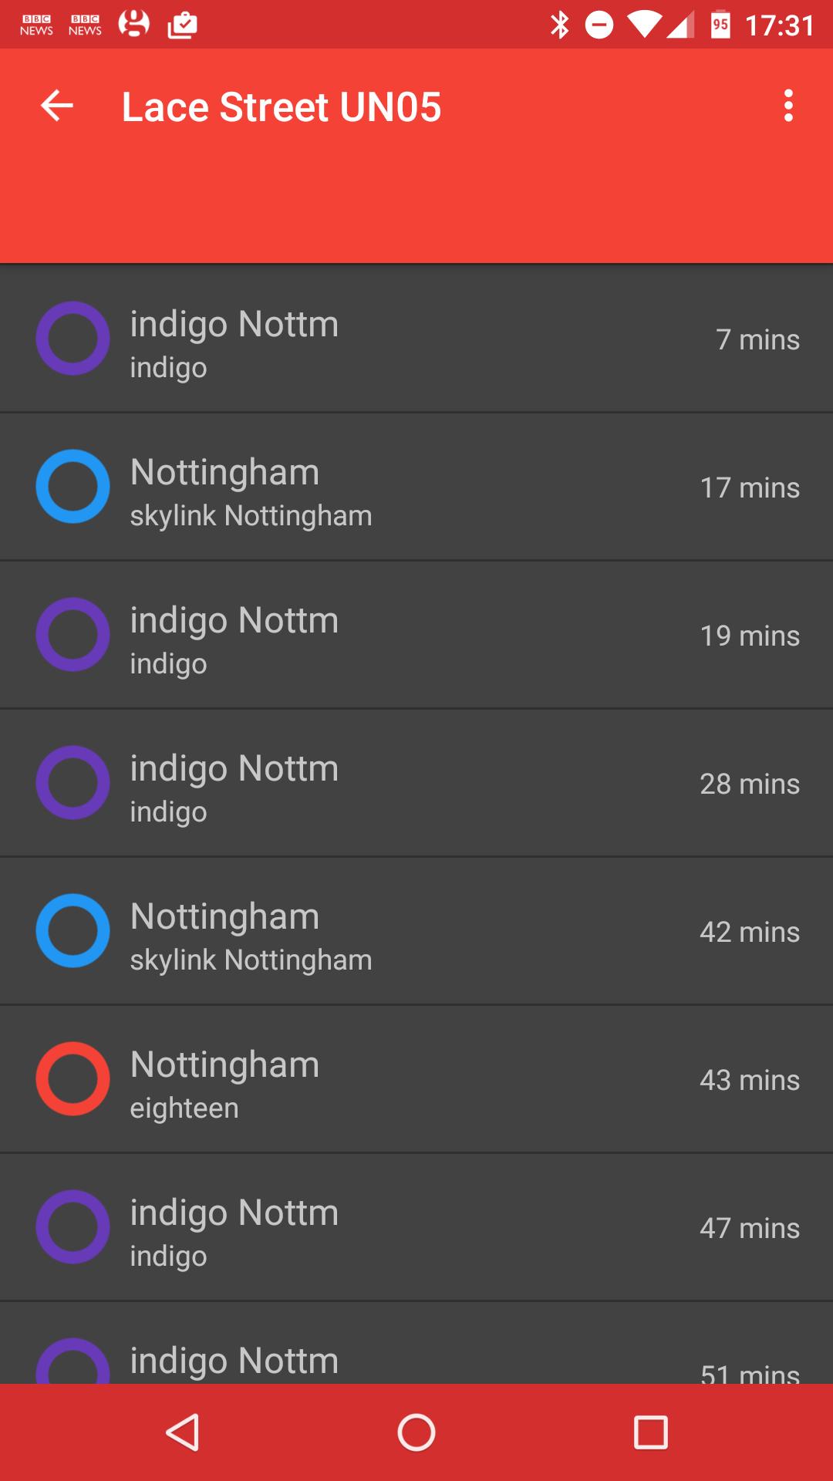
Task: Tap the Bluetooth status bar icon
Action: [x=559, y=25]
